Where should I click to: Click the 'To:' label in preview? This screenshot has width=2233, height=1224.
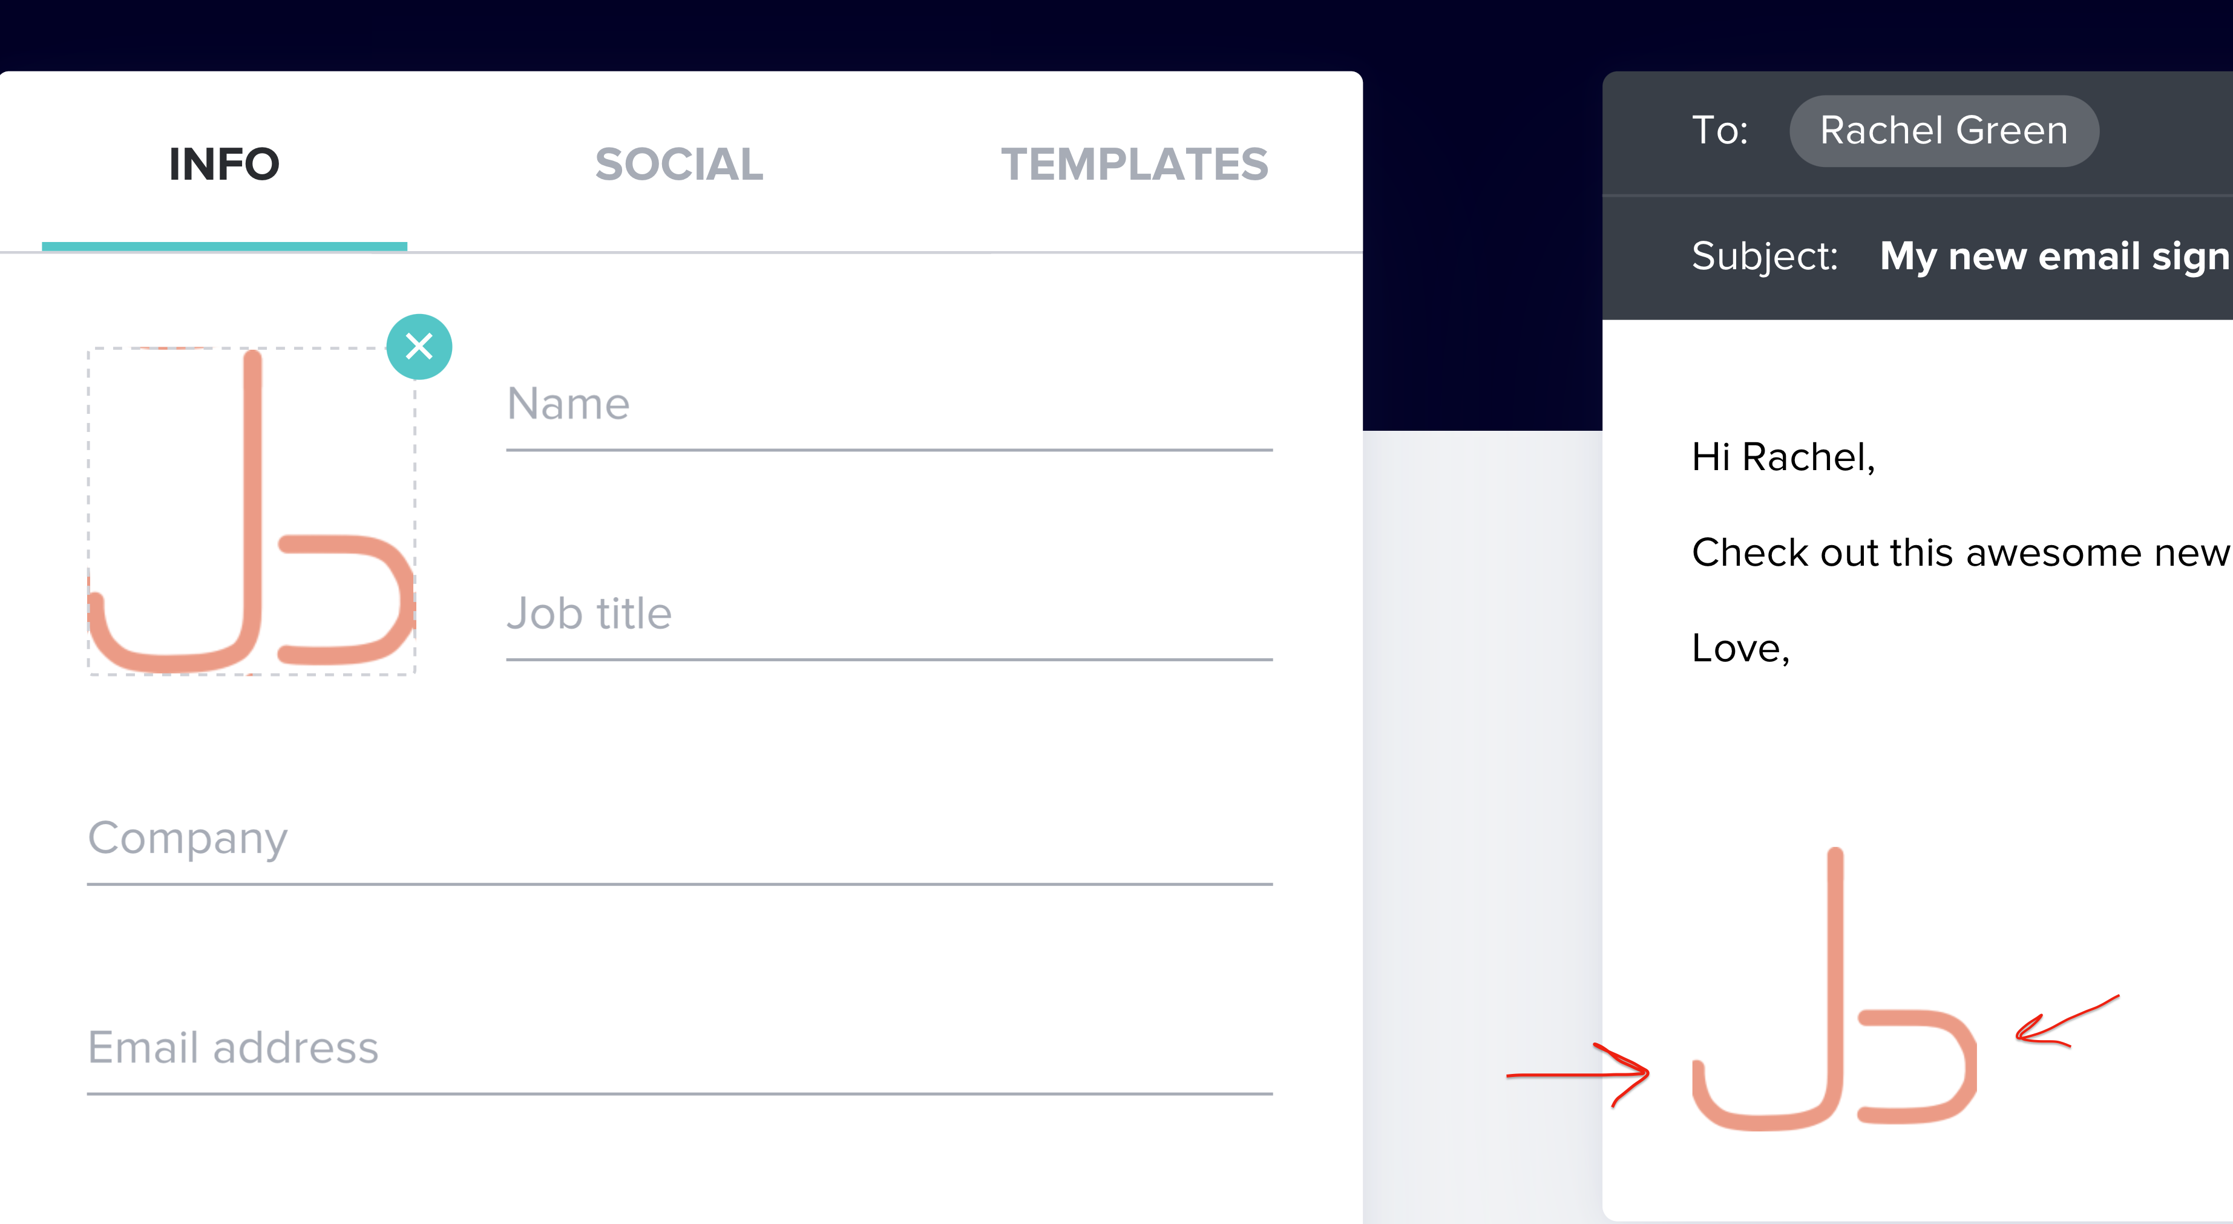pos(1720,131)
